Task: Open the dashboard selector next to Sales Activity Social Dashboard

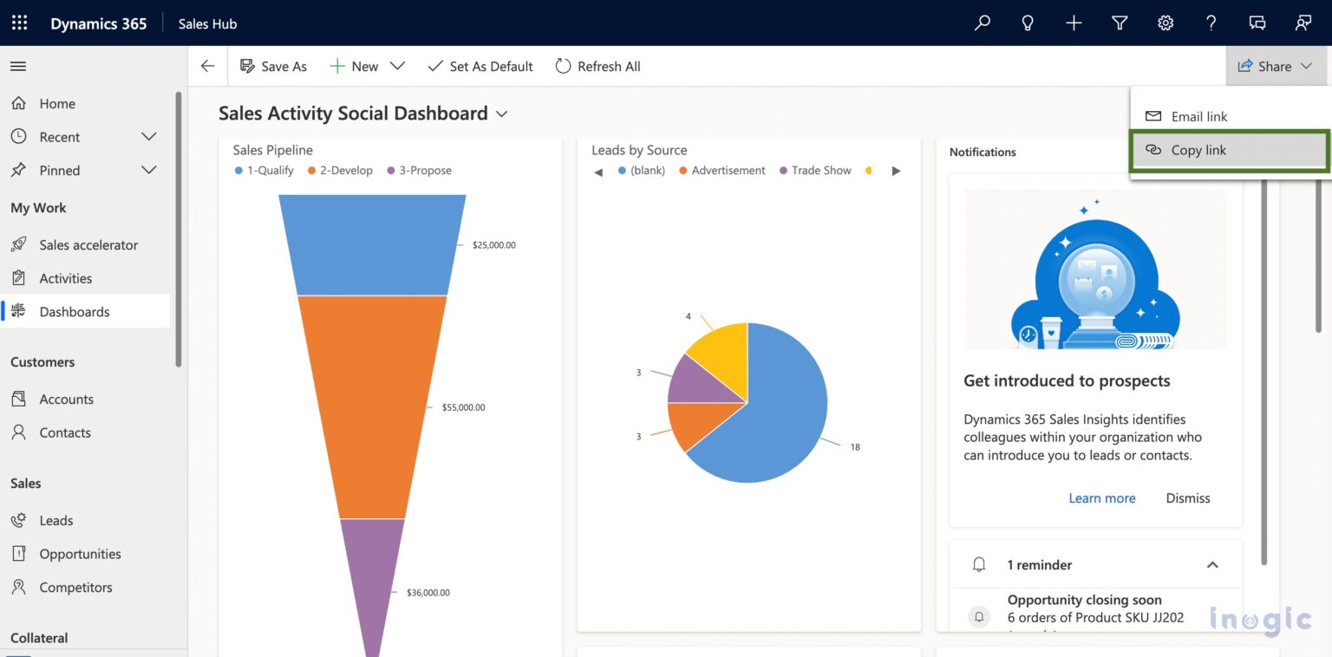Action: [502, 114]
